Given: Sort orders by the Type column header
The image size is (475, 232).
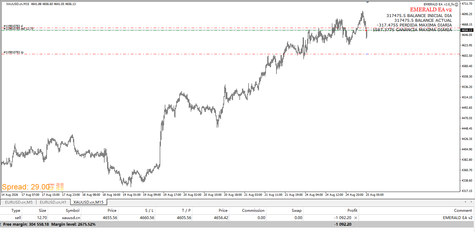Looking at the screenshot, I should tap(16, 210).
